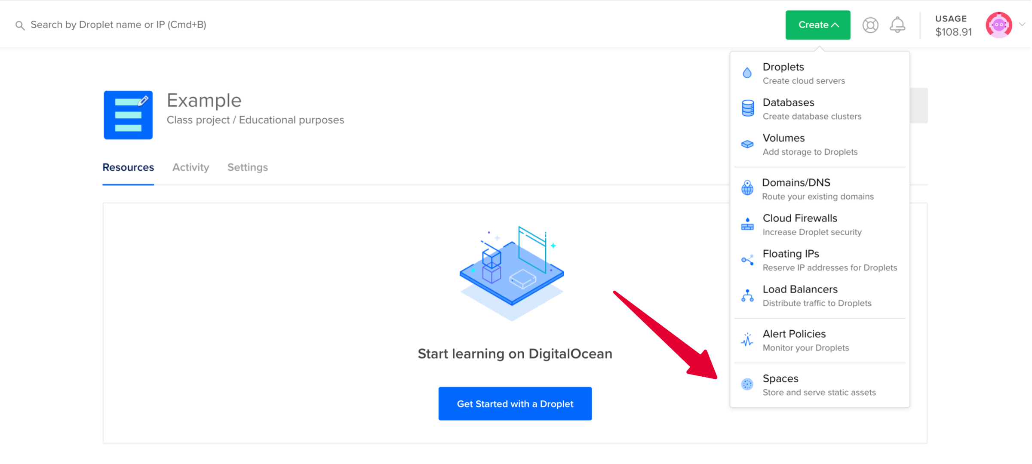Viewport: 1032px width, 464px height.
Task: Open the user avatar menu
Action: [998, 25]
